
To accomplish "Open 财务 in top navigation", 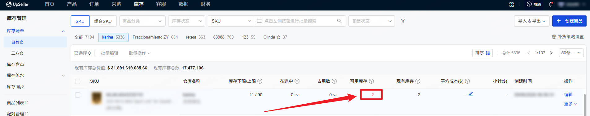I will (206, 4).
